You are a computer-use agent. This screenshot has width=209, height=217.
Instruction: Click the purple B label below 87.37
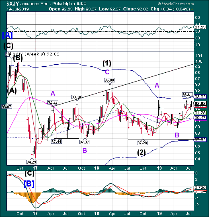point(84,150)
